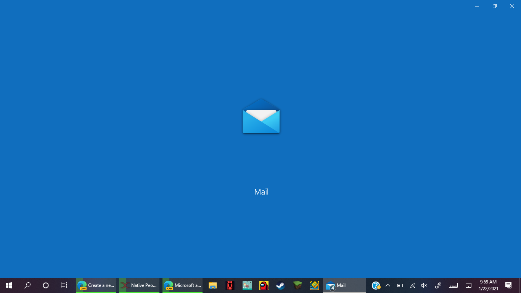Launch Cortana circle icon
Screen dimensions: 521x293
point(46,285)
